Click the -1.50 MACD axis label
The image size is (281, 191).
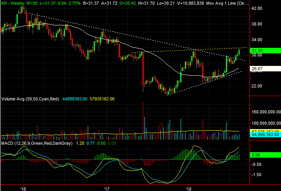[256, 175]
